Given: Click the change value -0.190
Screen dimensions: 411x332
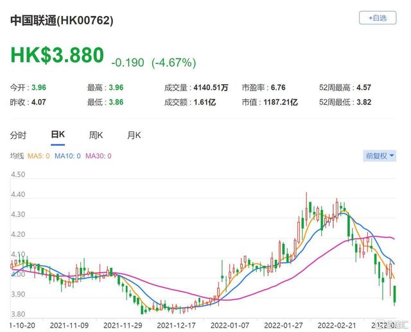Looking at the screenshot, I should click(x=128, y=63).
